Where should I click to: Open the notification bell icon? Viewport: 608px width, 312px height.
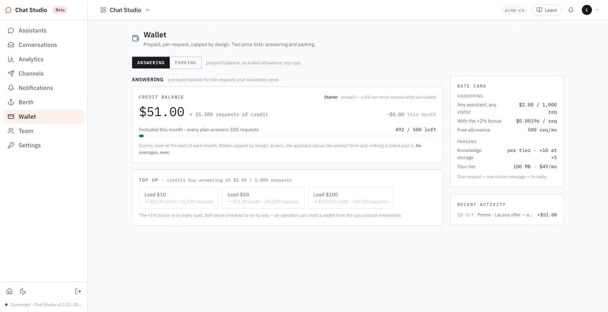point(571,10)
